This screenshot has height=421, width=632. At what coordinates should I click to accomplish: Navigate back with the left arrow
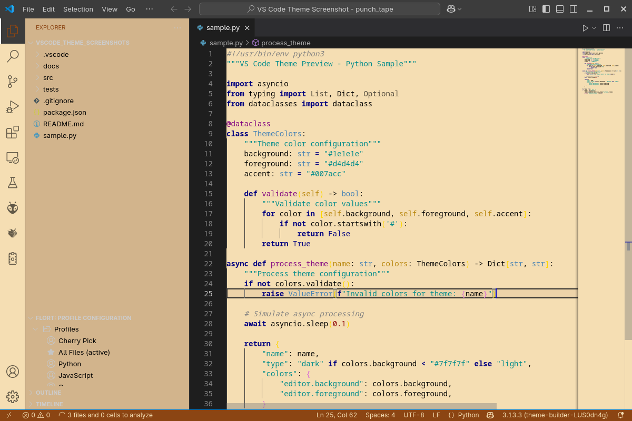tap(174, 9)
